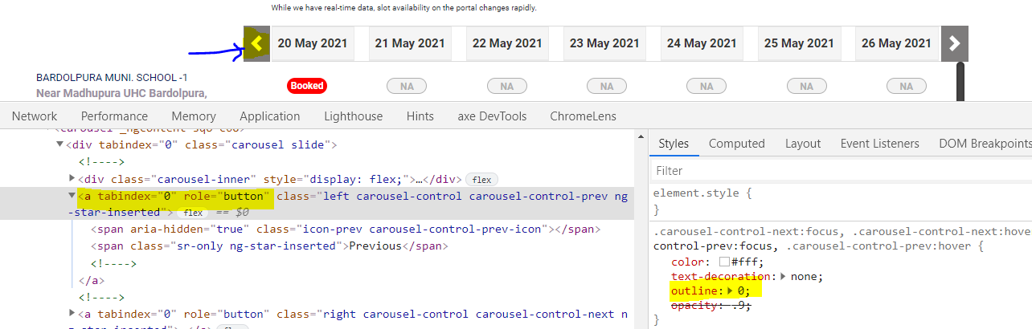Open the DOM Breakpoints pane tab
The width and height of the screenshot is (1032, 329).
point(985,144)
